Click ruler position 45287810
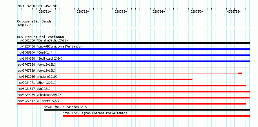Screen dimensions: 258x127 coord(44,12)
